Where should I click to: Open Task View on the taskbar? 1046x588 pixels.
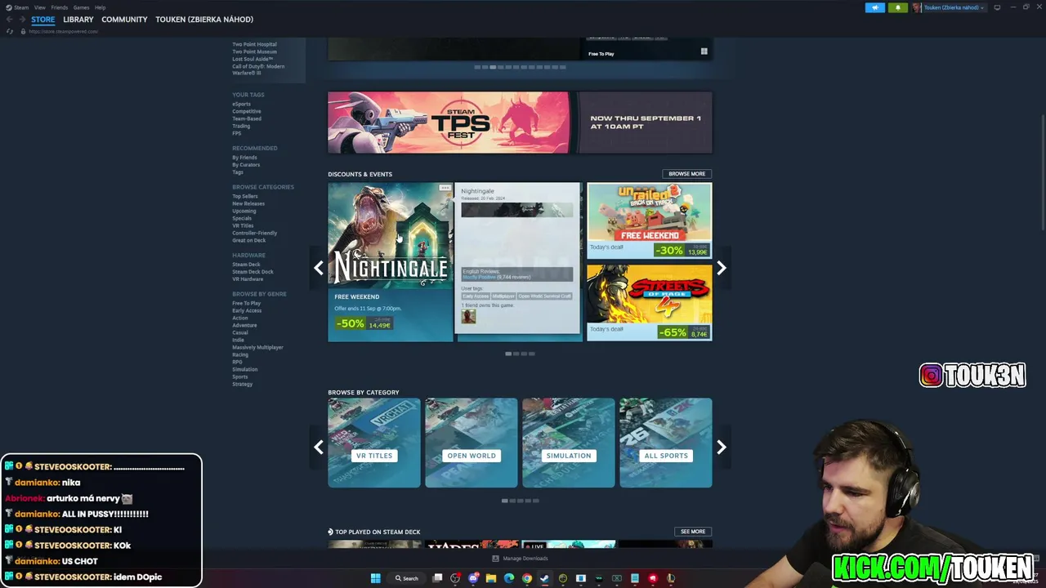[437, 578]
